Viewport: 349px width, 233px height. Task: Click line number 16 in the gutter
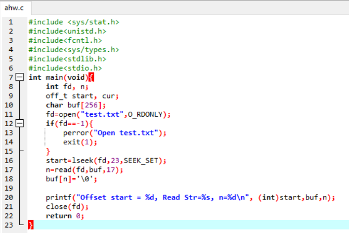tap(9, 161)
